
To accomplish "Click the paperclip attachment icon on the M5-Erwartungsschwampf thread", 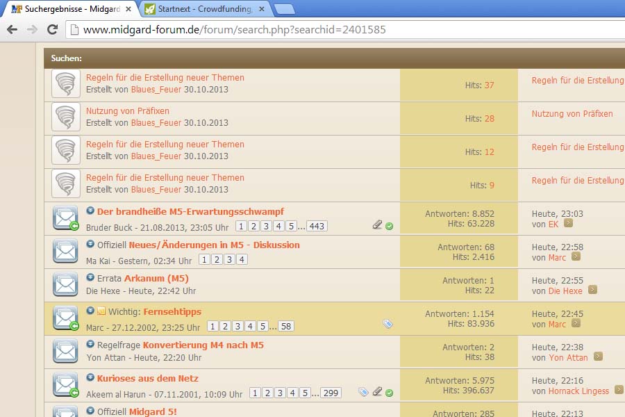I will [377, 224].
